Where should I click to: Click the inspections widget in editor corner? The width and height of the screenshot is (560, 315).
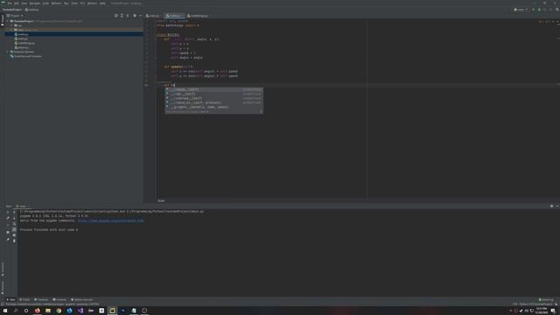tap(543, 22)
